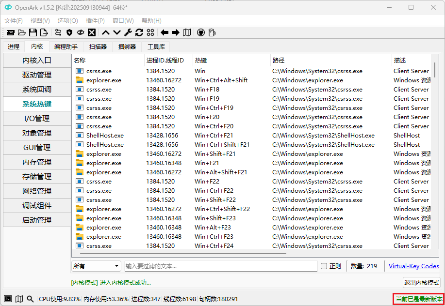Viewport: 445px width, 306px height.
Task: Click the beer mug toolbar icon
Action: [212, 32]
